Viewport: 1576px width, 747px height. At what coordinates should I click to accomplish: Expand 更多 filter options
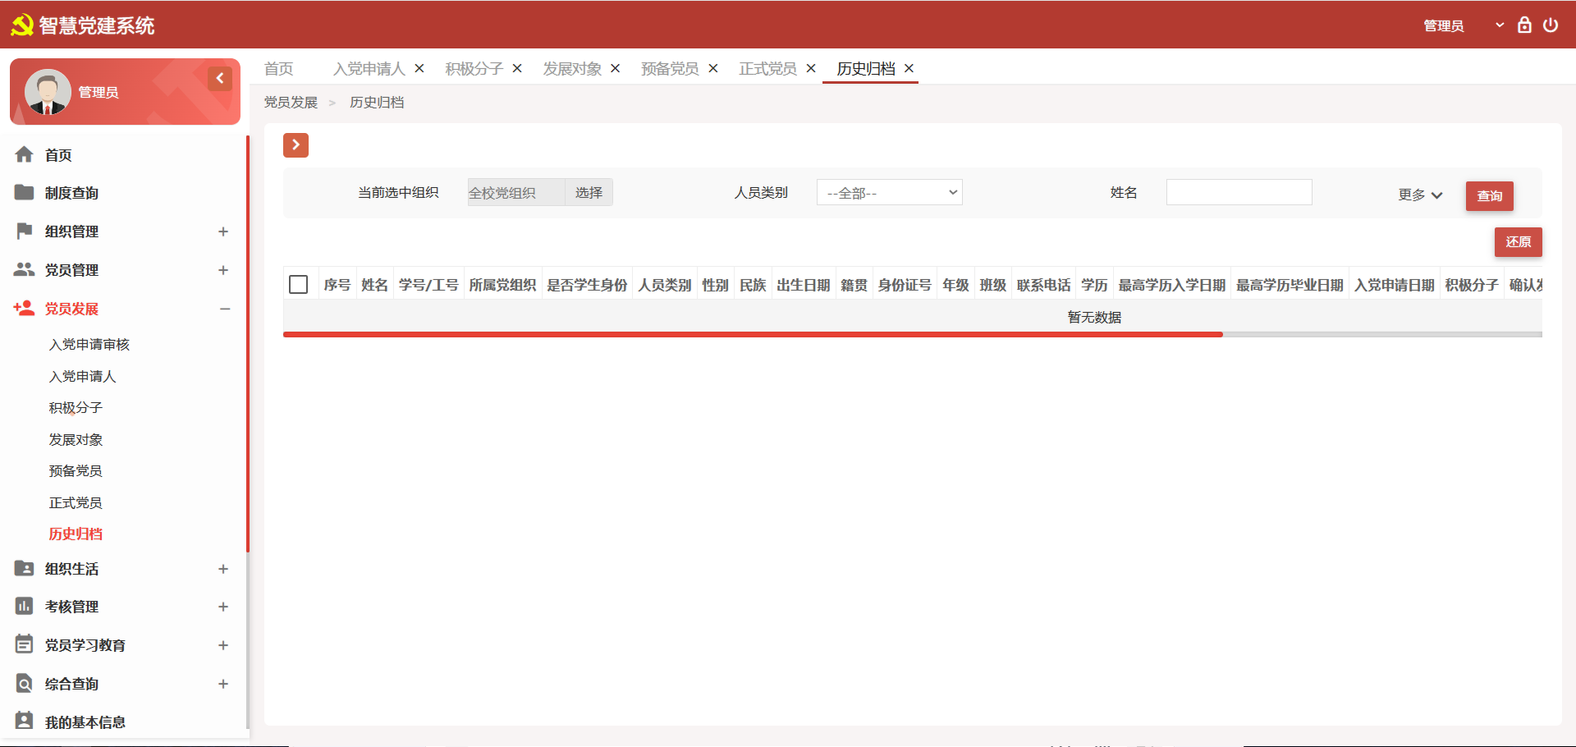(x=1420, y=195)
